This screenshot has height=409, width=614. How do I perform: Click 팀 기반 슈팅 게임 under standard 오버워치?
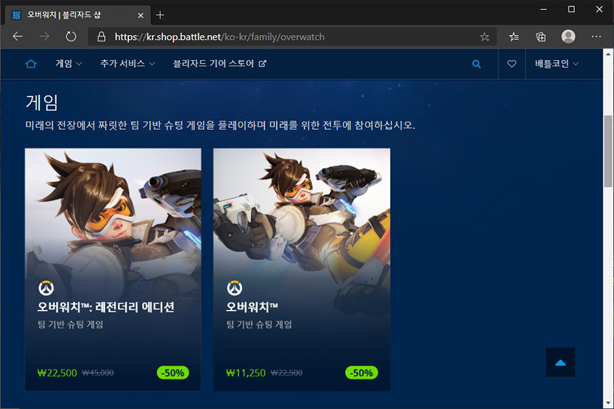[x=259, y=325]
